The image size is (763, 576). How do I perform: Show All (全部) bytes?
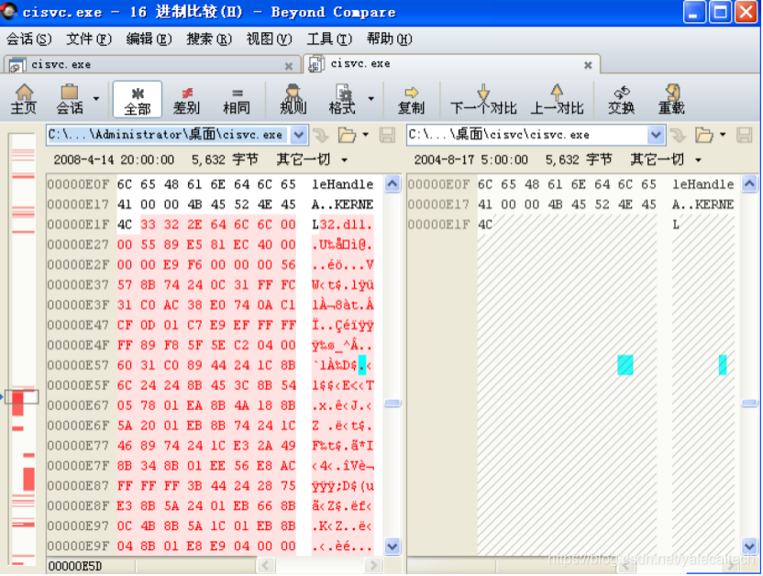[138, 99]
